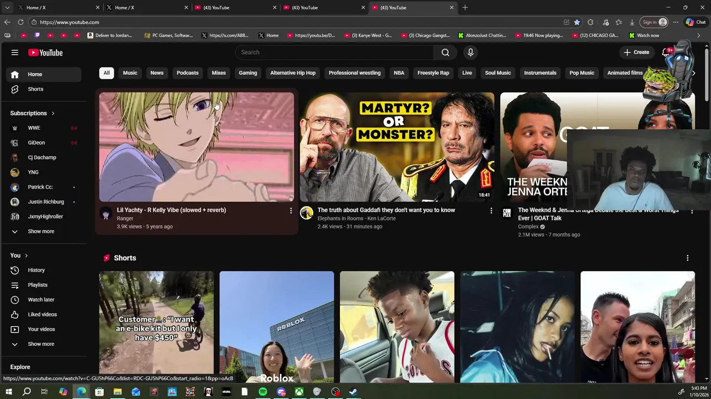The image size is (711, 399).
Task: Select the Gaming filter chip
Action: pyautogui.click(x=248, y=73)
